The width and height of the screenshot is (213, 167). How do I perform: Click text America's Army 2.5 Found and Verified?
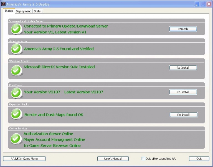click(x=59, y=49)
